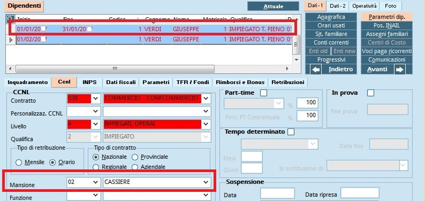Image resolution: width=425 pixels, height=201 pixels.
Task: Switch to the Dati fiscali tab
Action: click(x=121, y=82)
